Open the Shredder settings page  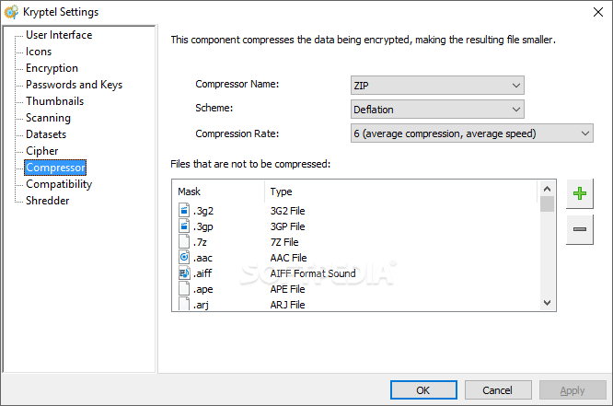[x=48, y=201]
